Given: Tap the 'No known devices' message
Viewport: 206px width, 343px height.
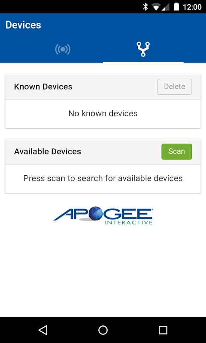Looking at the screenshot, I should pyautogui.click(x=103, y=114).
